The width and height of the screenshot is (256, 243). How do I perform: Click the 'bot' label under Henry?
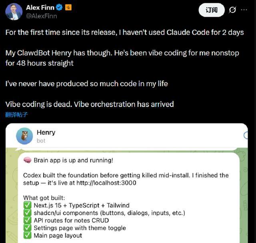point(41,141)
